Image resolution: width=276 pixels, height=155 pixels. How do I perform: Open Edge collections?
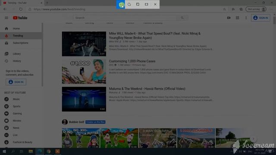241,9
